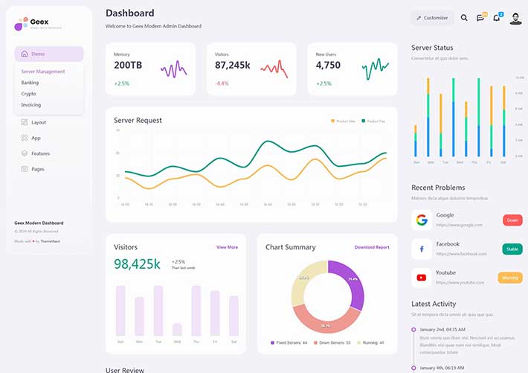Select Crypto from the Demo submenu

tap(29, 94)
